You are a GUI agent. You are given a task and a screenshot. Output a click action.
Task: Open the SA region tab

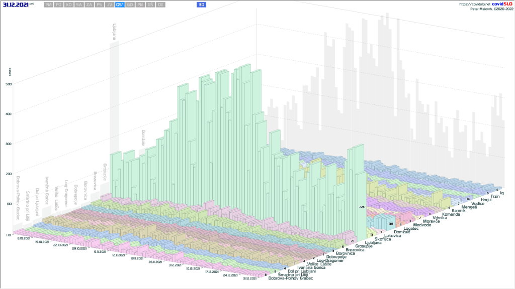79,5
